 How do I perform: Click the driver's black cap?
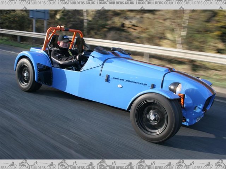(x=64, y=38)
